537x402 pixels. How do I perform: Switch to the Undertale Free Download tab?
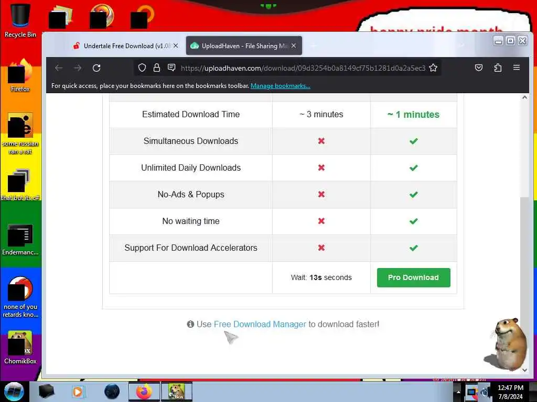tap(125, 46)
